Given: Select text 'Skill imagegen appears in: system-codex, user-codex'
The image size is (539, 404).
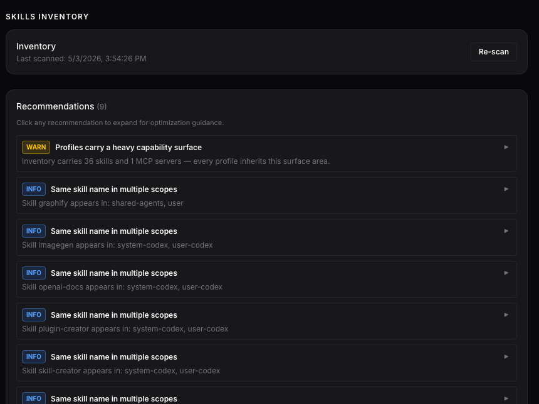Looking at the screenshot, I should 117,245.
